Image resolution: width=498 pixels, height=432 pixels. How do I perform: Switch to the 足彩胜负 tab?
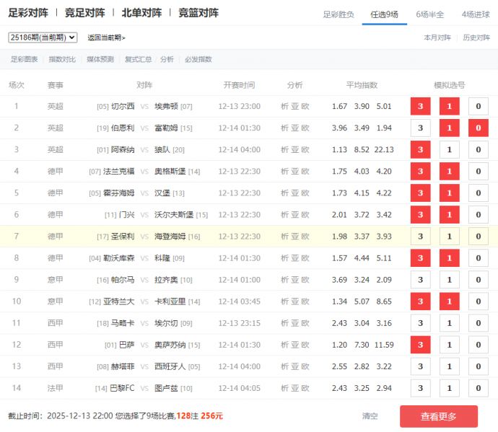point(338,14)
